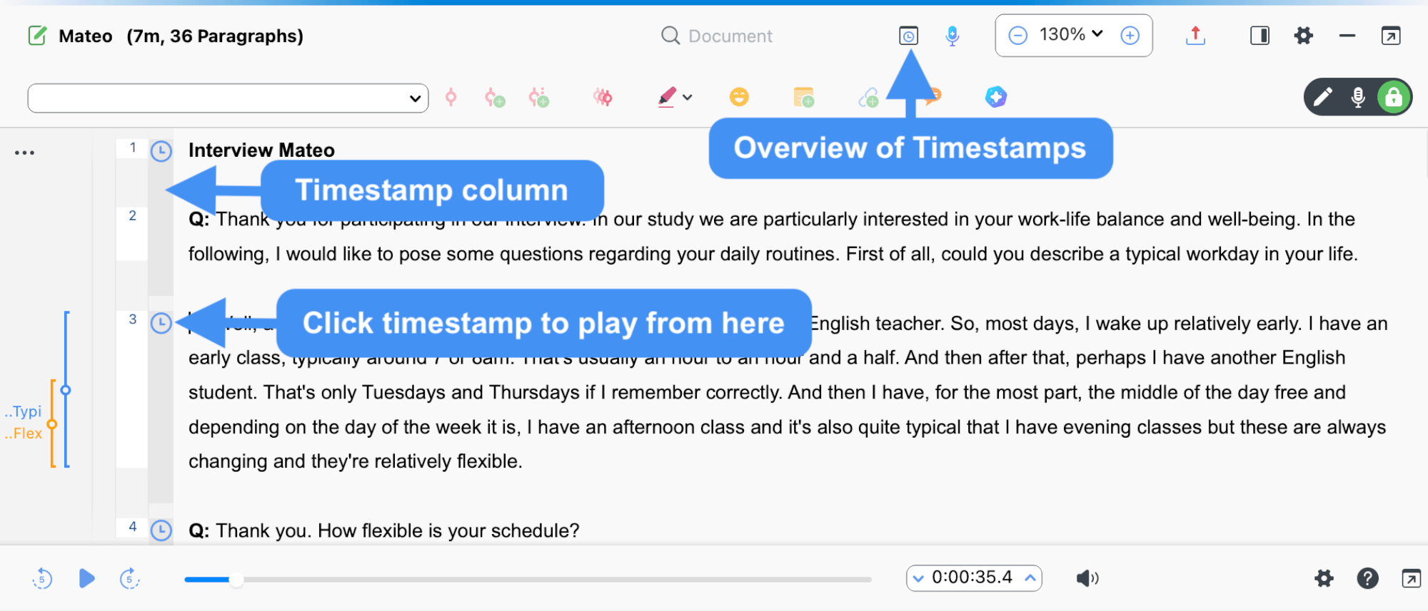Click the 0:00:35.4 time field

pyautogui.click(x=972, y=577)
